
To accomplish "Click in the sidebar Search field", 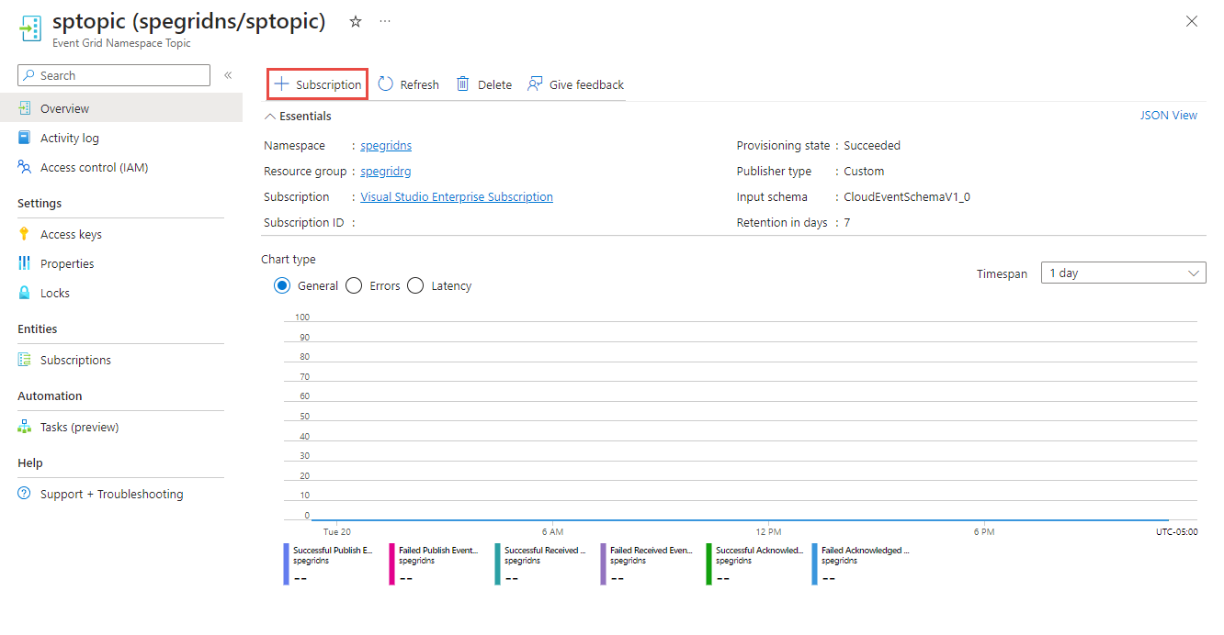I will click(121, 75).
